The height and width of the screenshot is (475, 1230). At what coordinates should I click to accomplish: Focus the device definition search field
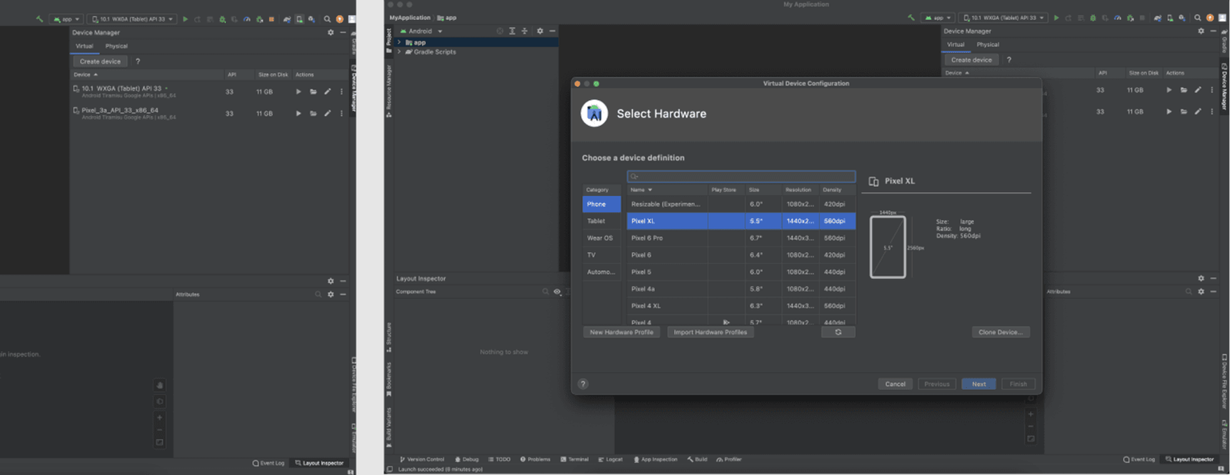pos(741,176)
